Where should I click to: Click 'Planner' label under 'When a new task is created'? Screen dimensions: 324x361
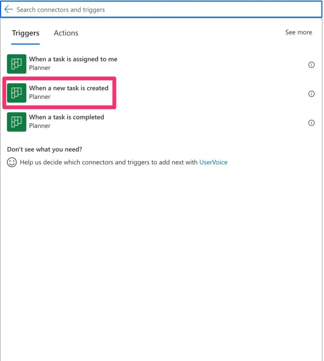click(x=40, y=97)
